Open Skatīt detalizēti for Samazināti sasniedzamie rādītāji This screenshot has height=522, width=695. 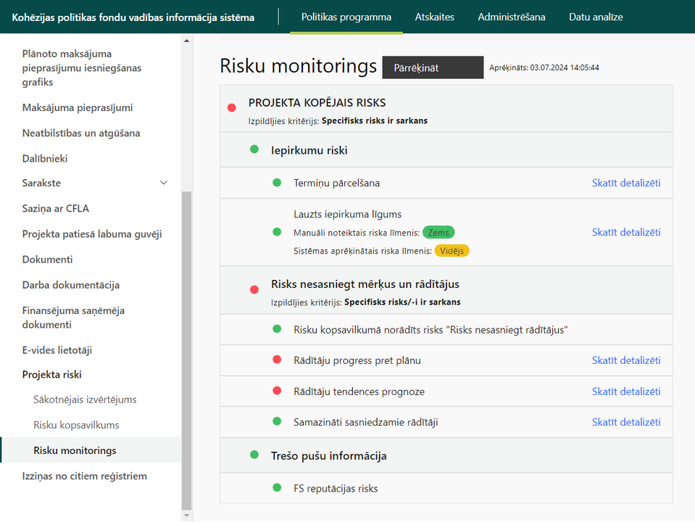coord(626,422)
